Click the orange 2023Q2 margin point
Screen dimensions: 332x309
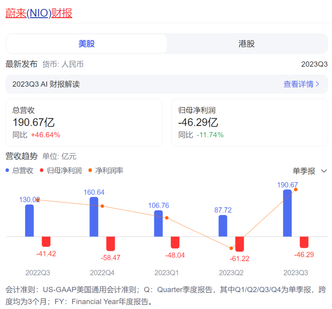pos(231,248)
